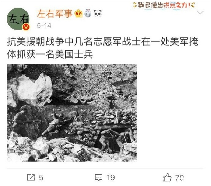Expand the post options chevron

click(x=200, y=13)
